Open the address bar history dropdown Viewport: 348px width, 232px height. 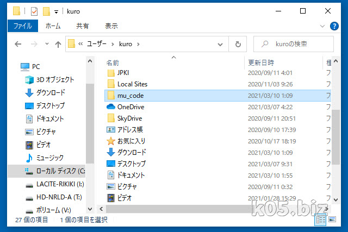tap(220, 45)
